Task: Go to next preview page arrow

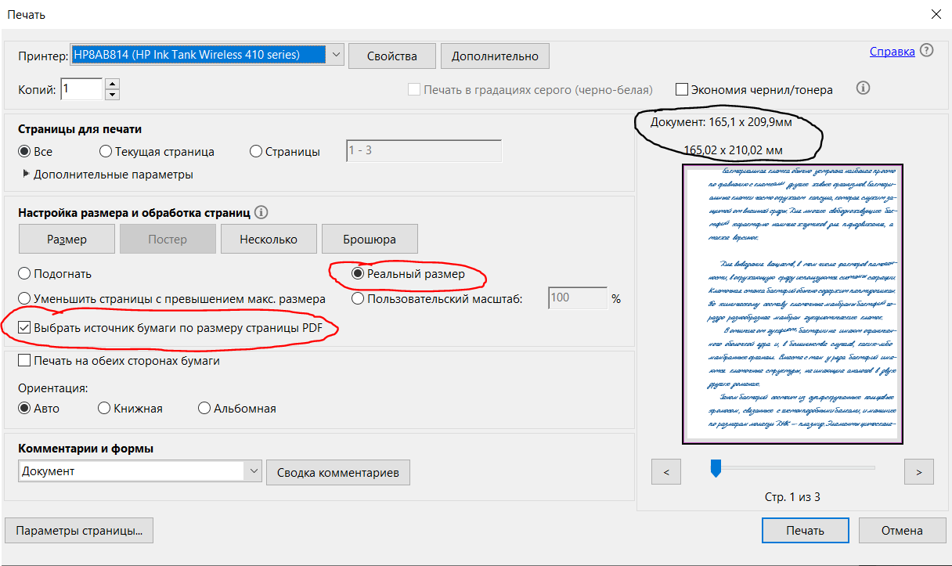Action: pyautogui.click(x=918, y=472)
